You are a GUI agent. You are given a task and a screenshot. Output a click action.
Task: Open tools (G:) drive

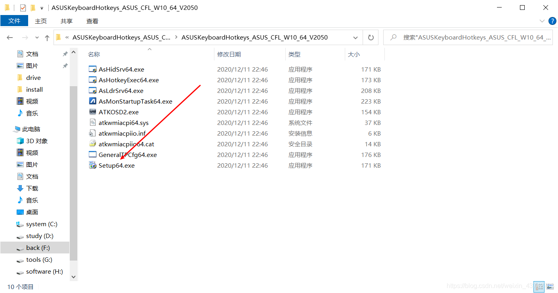tap(39, 259)
